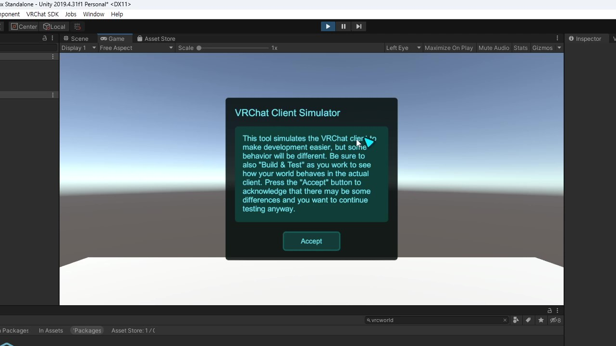Click the Scale slider handle

(x=199, y=48)
